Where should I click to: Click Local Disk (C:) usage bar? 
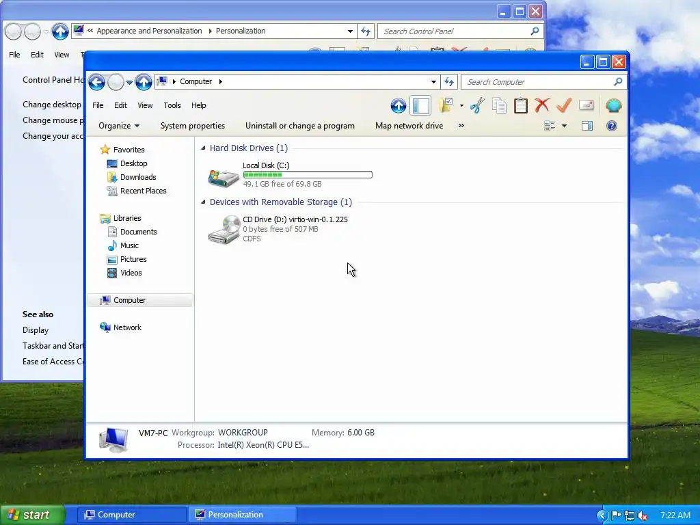(308, 174)
